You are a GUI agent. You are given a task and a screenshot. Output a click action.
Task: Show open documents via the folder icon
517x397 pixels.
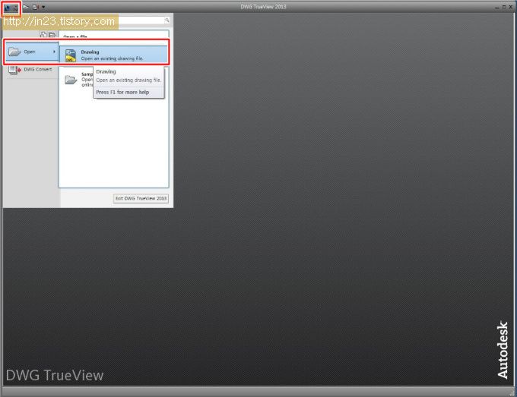[52, 34]
